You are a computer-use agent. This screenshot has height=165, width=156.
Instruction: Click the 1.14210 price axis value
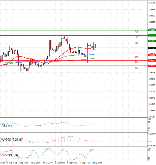coord(152,117)
